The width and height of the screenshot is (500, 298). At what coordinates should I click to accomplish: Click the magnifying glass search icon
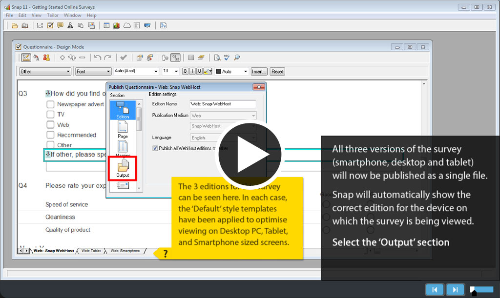(237, 58)
